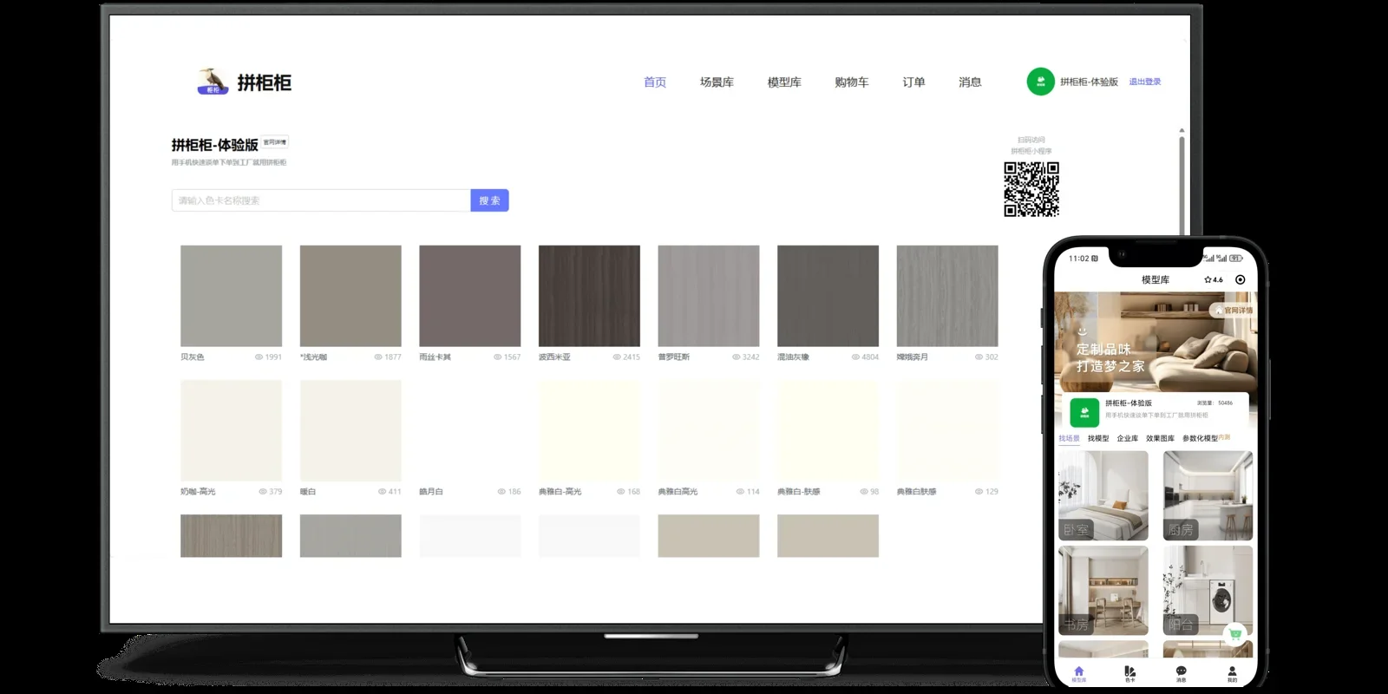Open the 阳台 scene thumbnail on the phone
Image resolution: width=1388 pixels, height=694 pixels.
tap(1208, 590)
